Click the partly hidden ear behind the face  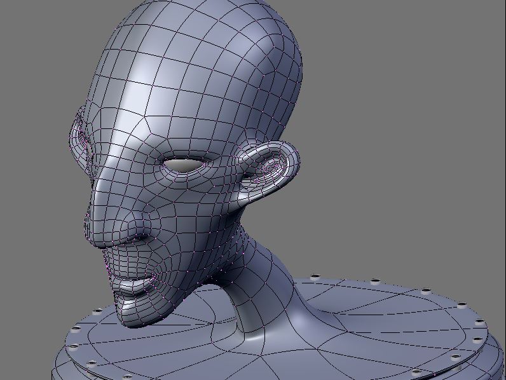click(78, 142)
